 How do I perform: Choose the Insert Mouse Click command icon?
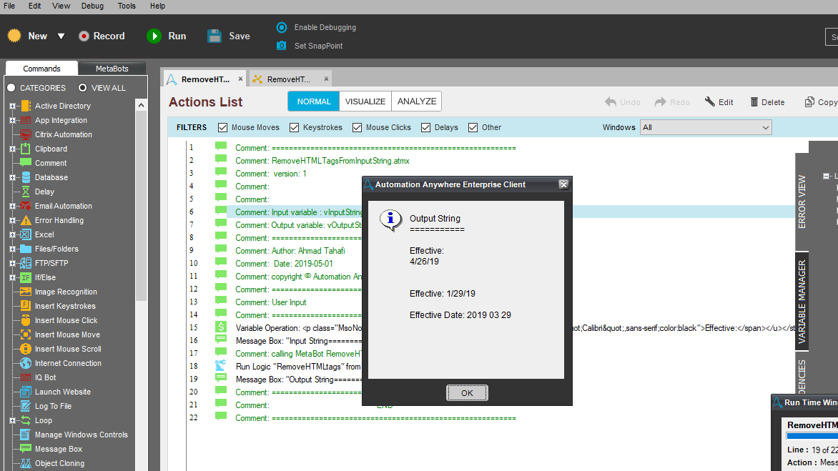(26, 320)
